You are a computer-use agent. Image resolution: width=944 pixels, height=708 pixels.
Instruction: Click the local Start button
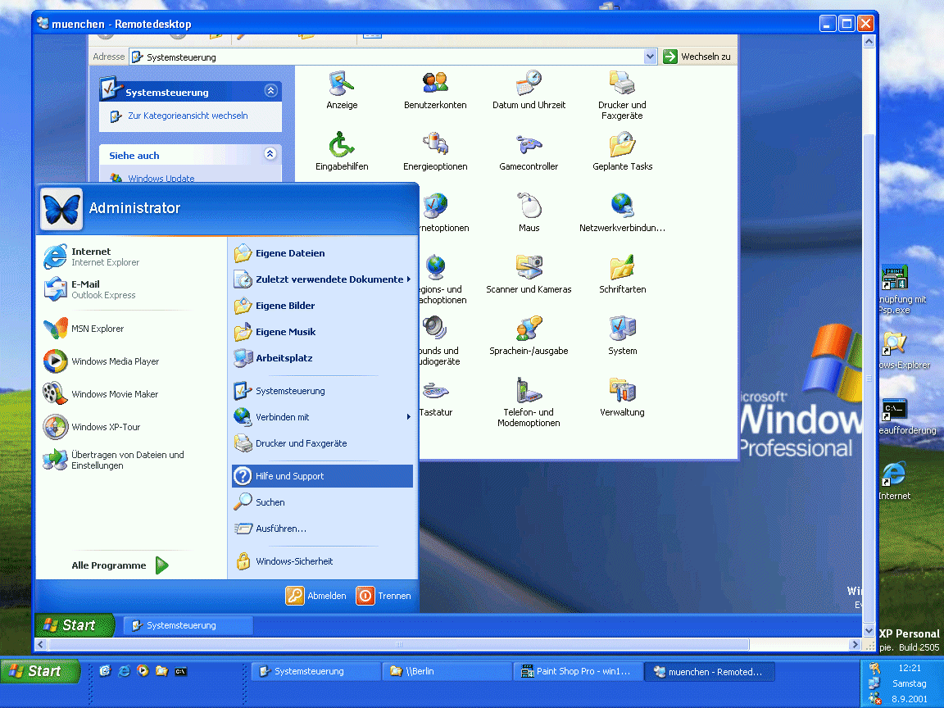point(39,670)
